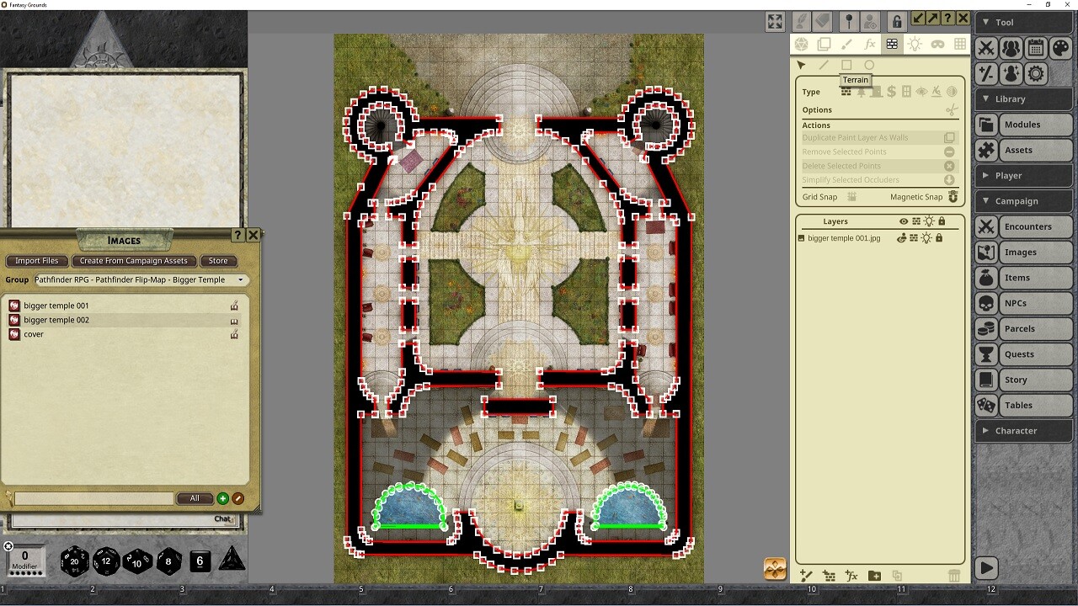This screenshot has height=606, width=1078.
Task: Open the Chat tab at the bottom left
Action: [222, 518]
